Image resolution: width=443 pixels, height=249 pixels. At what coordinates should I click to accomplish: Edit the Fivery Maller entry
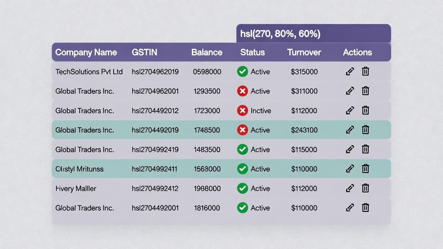[350, 188]
